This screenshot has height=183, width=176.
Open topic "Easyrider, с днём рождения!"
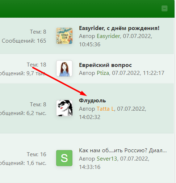click(x=119, y=28)
